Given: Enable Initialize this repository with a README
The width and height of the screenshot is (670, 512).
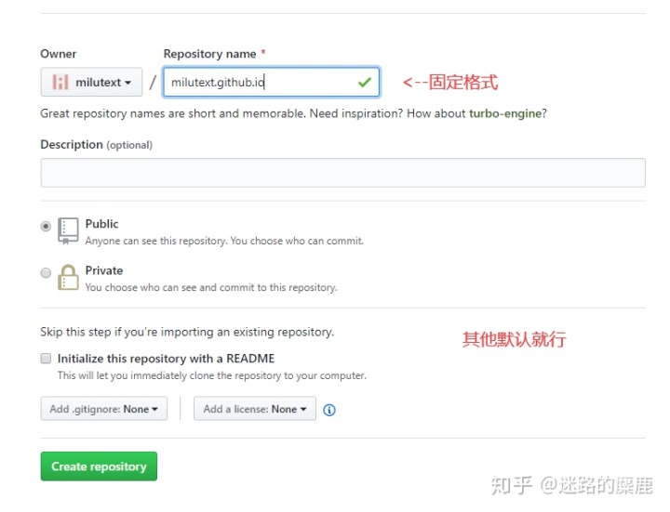Looking at the screenshot, I should (46, 359).
